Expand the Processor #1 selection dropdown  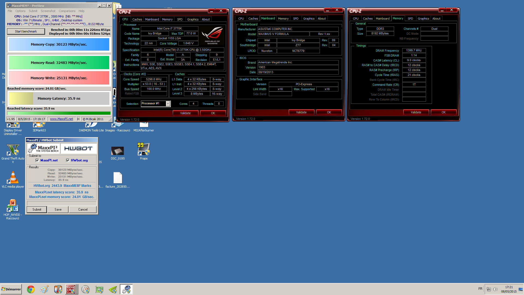click(168, 104)
